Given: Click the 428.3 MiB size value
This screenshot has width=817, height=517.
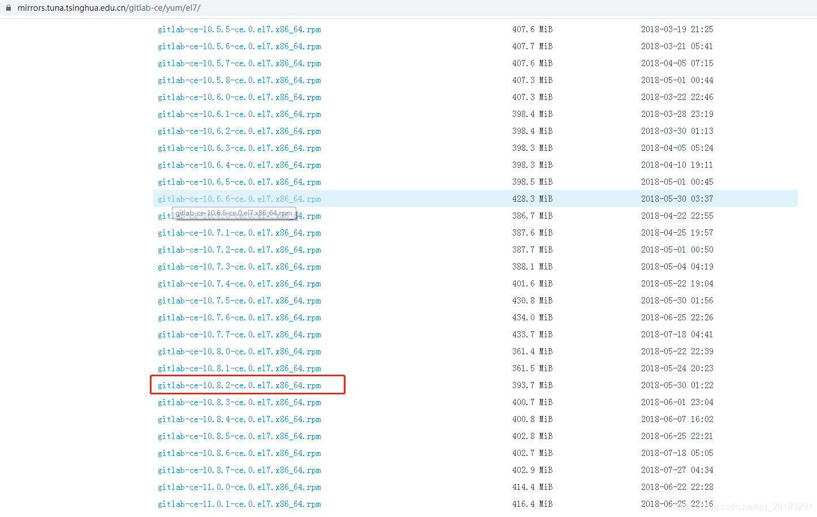Looking at the screenshot, I should [x=533, y=199].
